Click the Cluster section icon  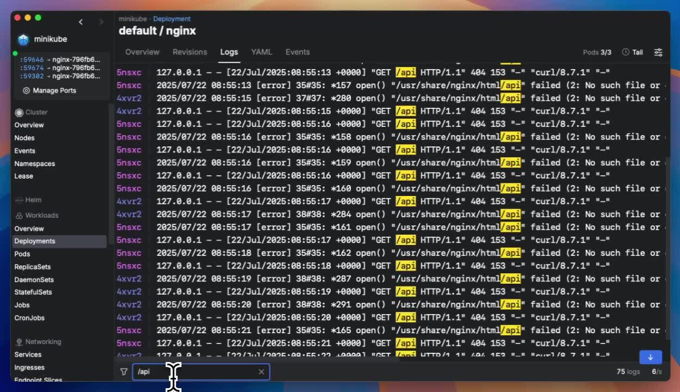click(x=19, y=112)
